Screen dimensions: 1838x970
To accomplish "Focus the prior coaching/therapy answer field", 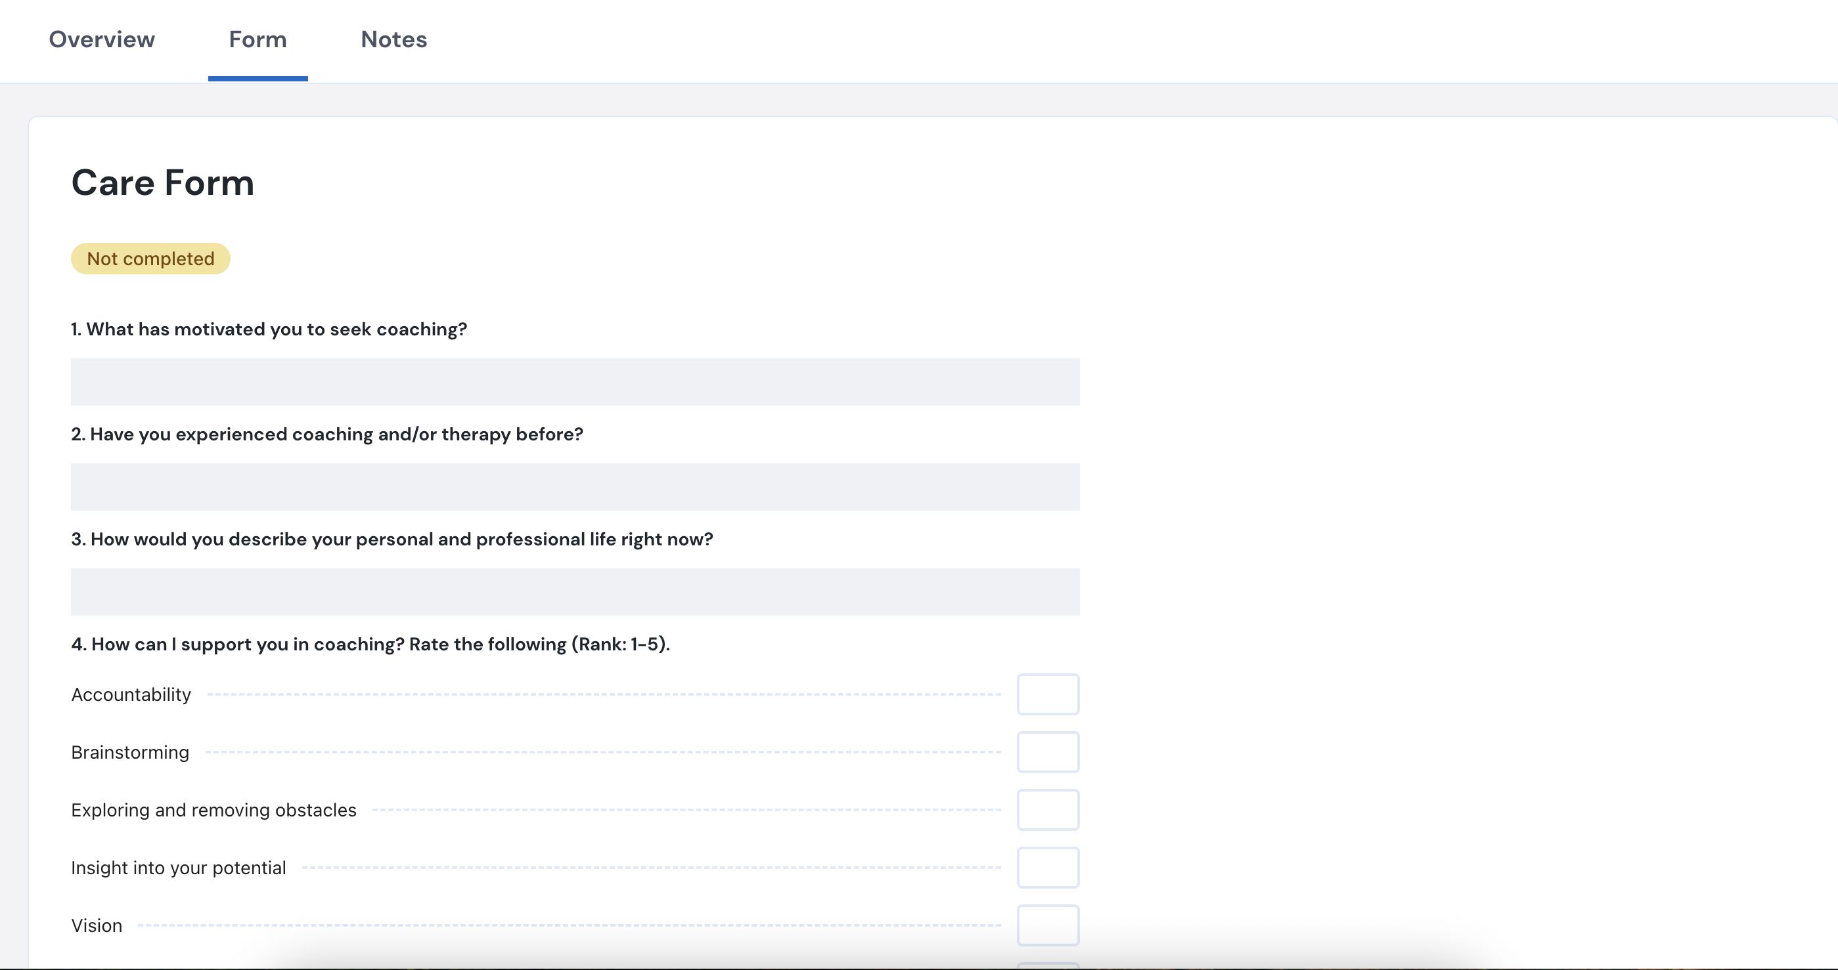I will point(574,487).
